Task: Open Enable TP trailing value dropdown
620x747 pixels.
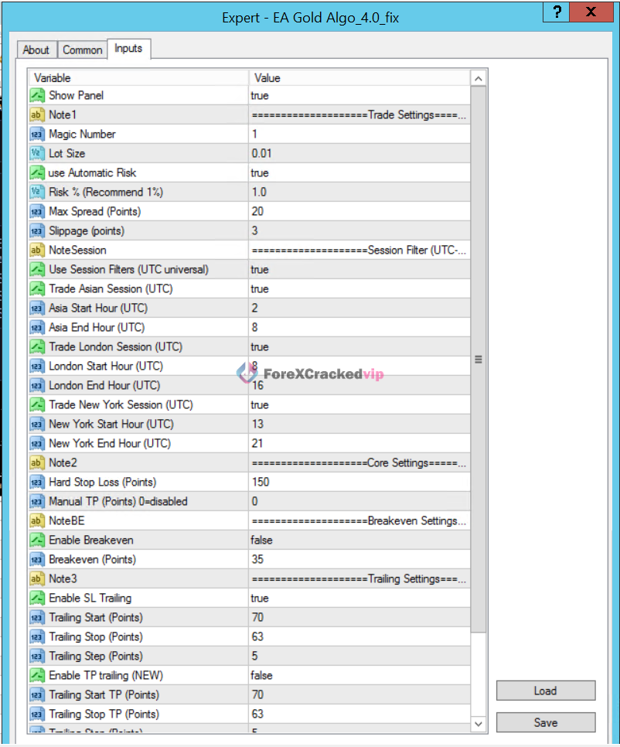Action: pos(359,675)
